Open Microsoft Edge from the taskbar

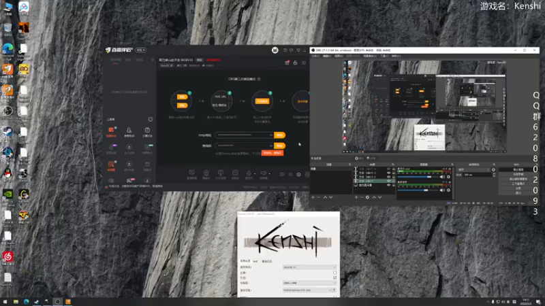pos(26,302)
